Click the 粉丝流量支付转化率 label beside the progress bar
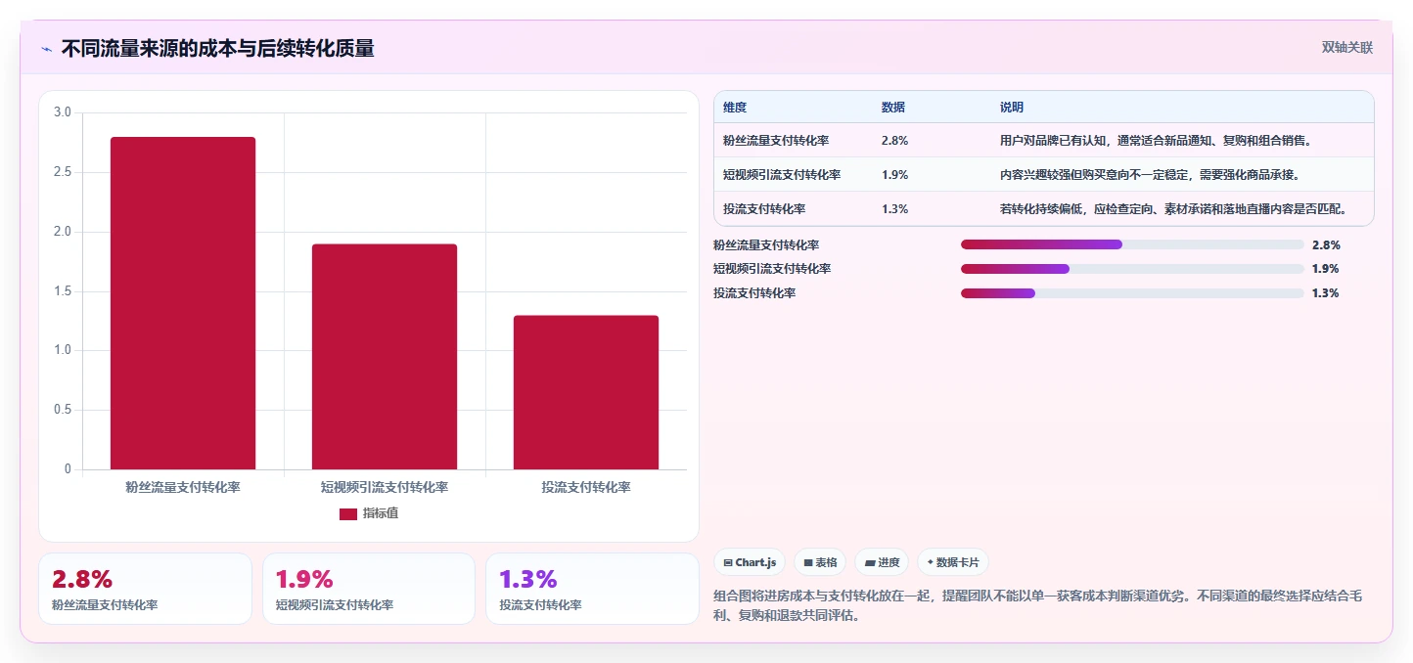Viewport: 1413px width, 663px height. (766, 245)
